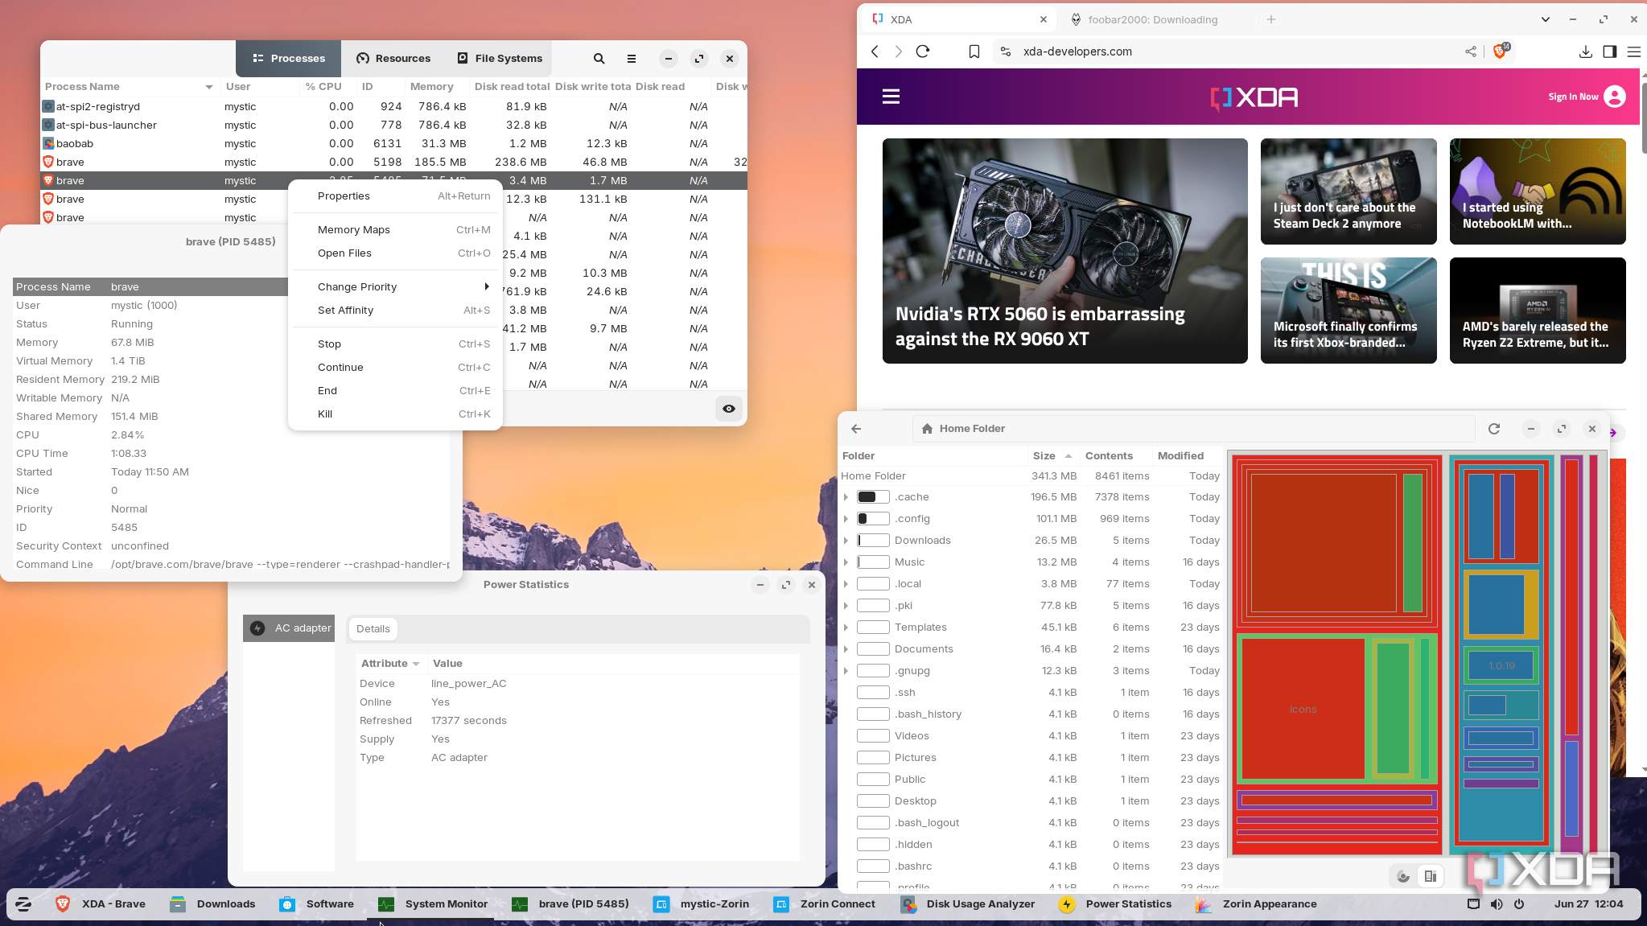Open Nvidia RTX 5060 article
The width and height of the screenshot is (1647, 926).
pos(1064,251)
